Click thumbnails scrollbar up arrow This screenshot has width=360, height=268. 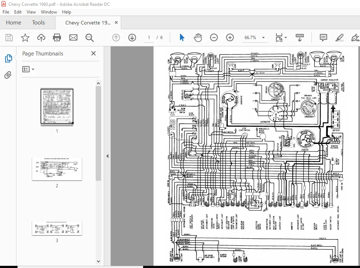pos(98,83)
